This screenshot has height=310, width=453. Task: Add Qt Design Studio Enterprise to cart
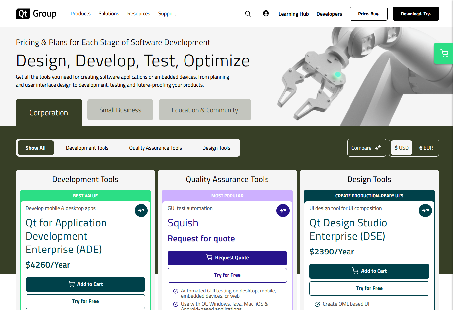tap(369, 271)
